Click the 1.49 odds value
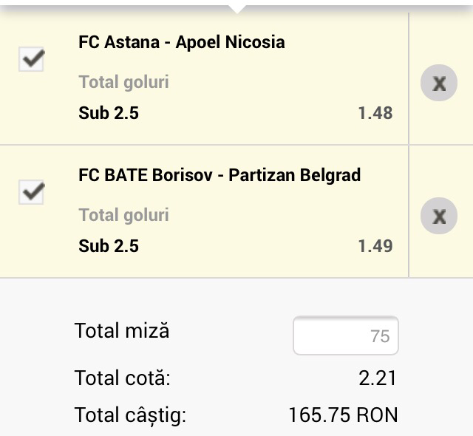 click(375, 246)
